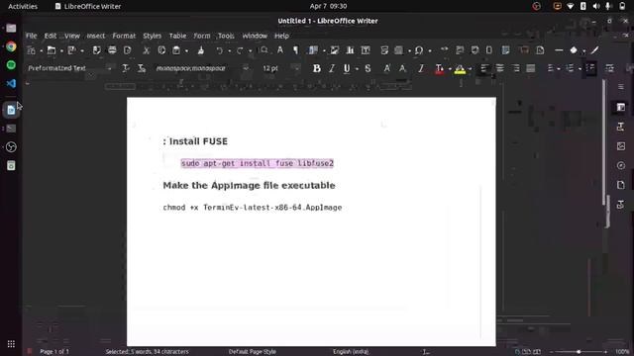Open the Styles menu

(x=152, y=36)
